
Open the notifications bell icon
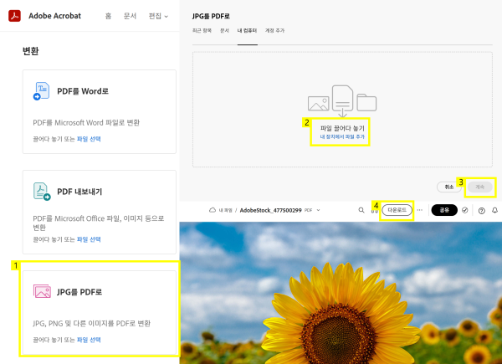point(494,210)
